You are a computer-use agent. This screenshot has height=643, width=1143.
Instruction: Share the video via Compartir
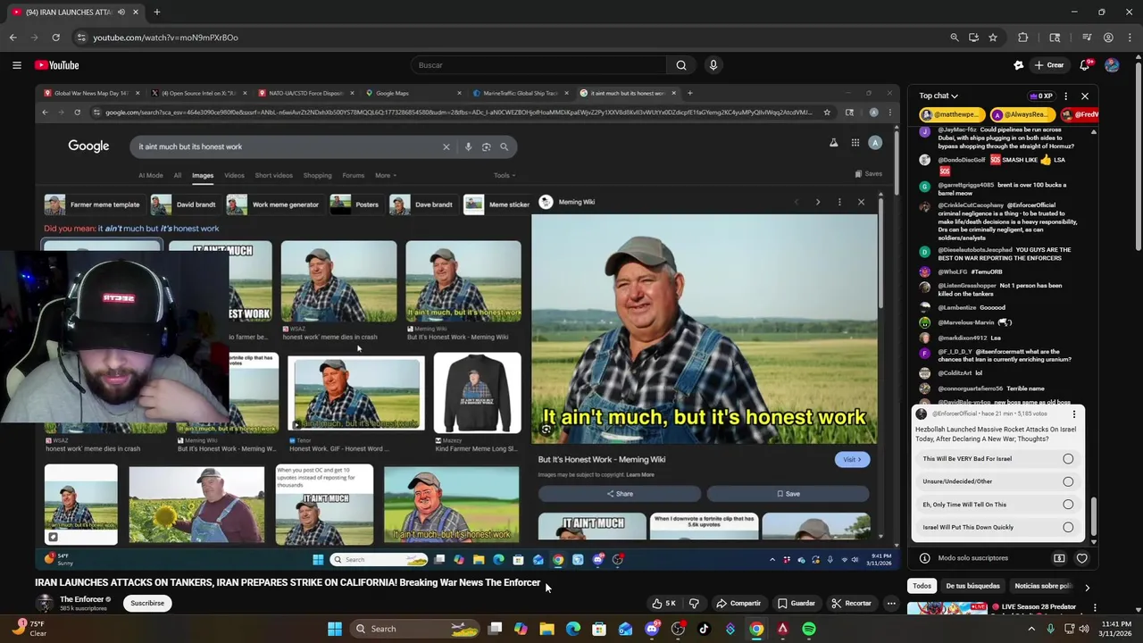click(x=738, y=603)
